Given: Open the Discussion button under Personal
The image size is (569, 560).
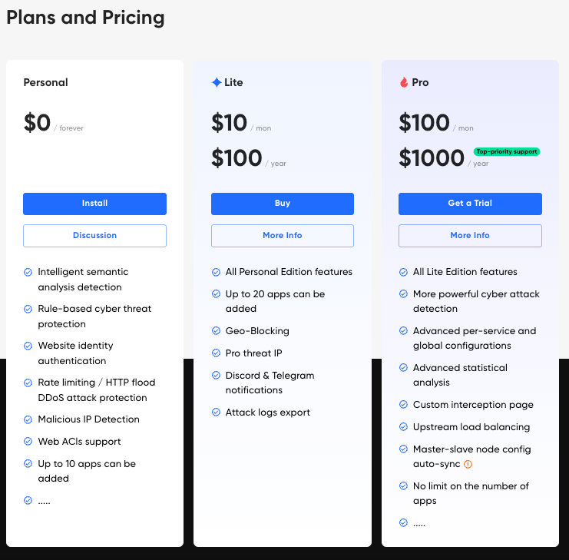Looking at the screenshot, I should click(94, 236).
